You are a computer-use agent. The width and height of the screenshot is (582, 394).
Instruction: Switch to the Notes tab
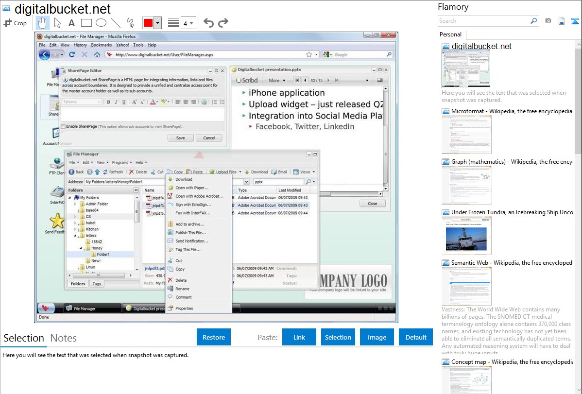pyautogui.click(x=64, y=338)
